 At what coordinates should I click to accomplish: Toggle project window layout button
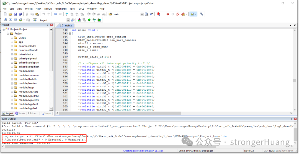point(192,14)
